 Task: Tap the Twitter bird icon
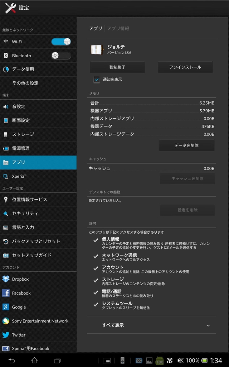(6, 335)
